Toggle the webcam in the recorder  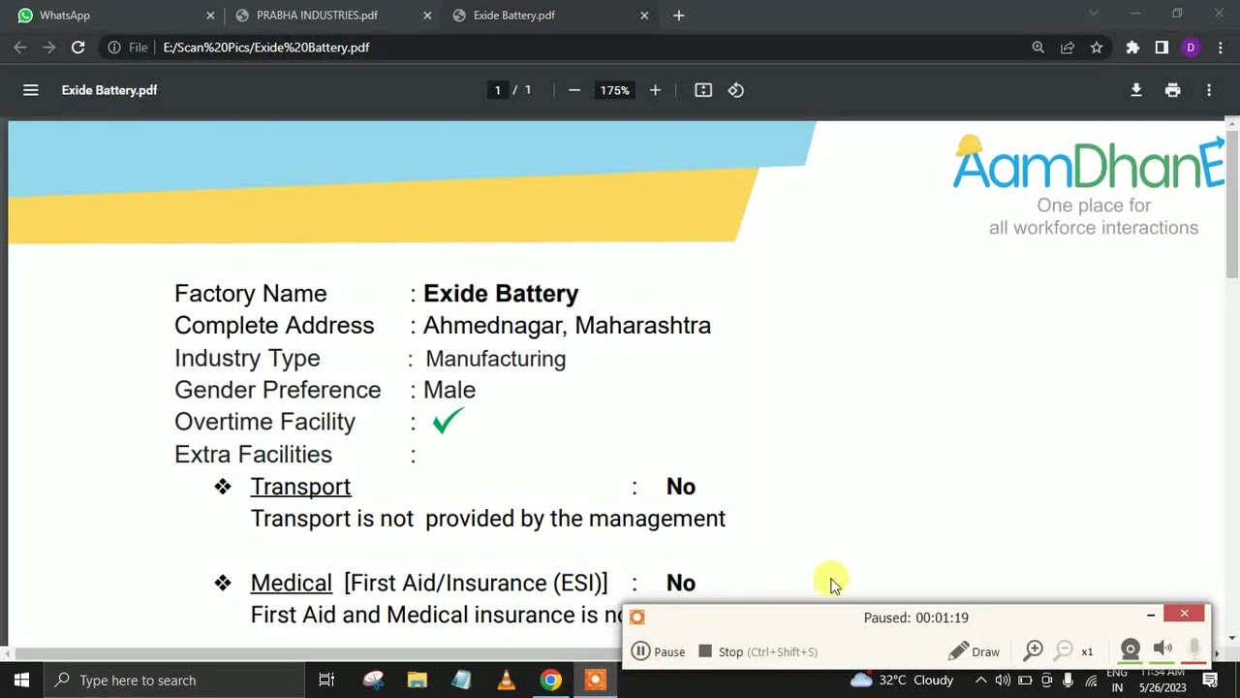tap(1131, 650)
